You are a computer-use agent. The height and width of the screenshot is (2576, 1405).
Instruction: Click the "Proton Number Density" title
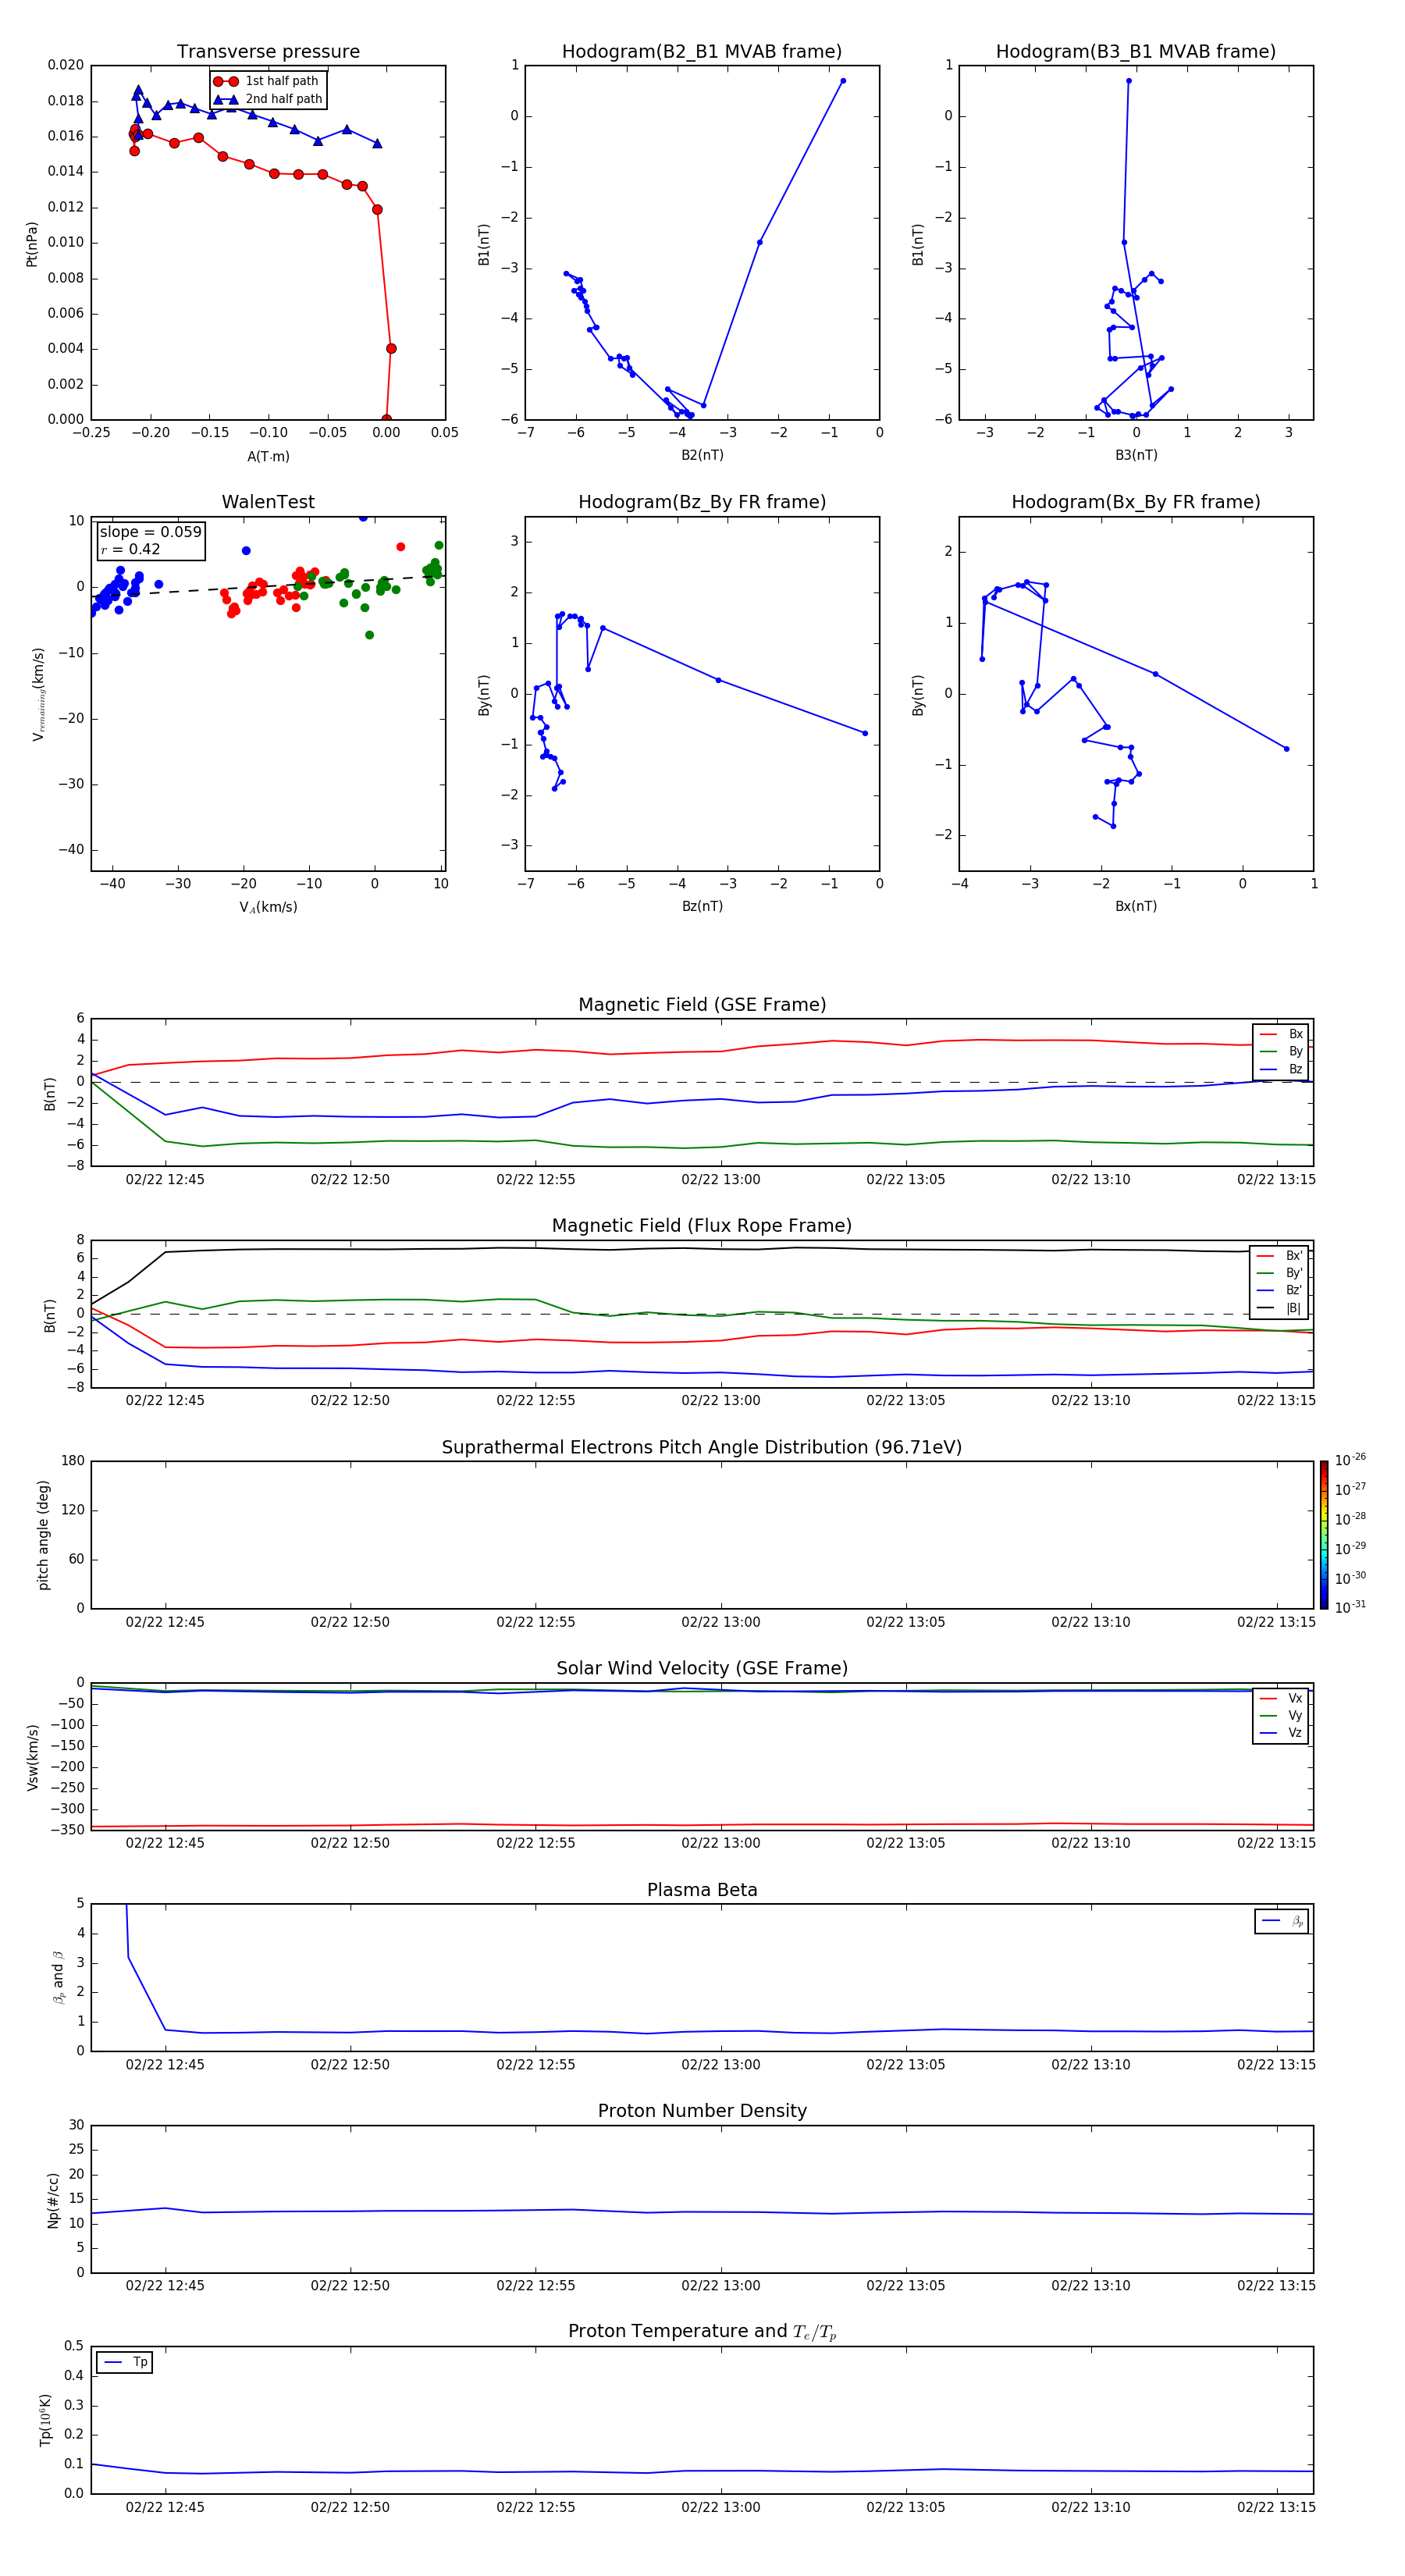(702, 2111)
